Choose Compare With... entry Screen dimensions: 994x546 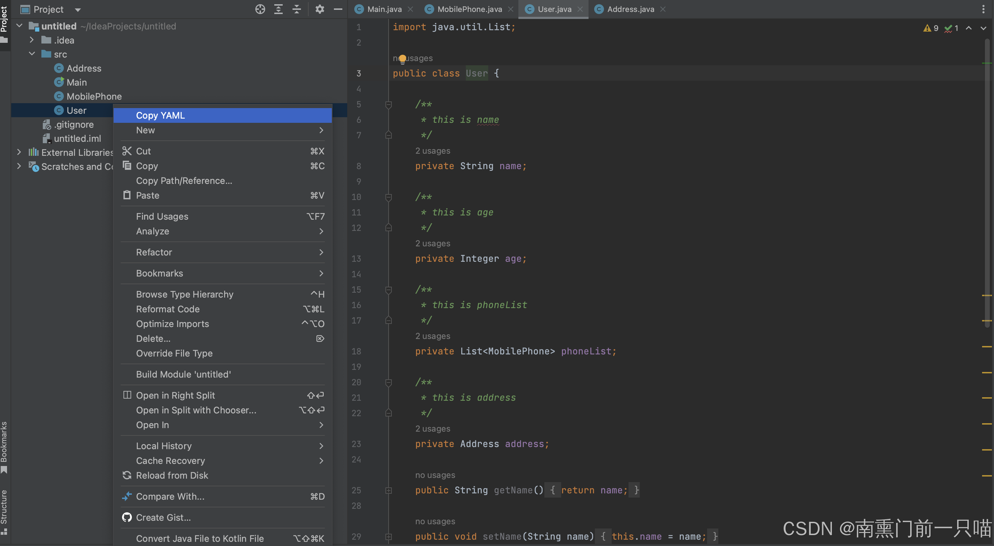pos(223,496)
